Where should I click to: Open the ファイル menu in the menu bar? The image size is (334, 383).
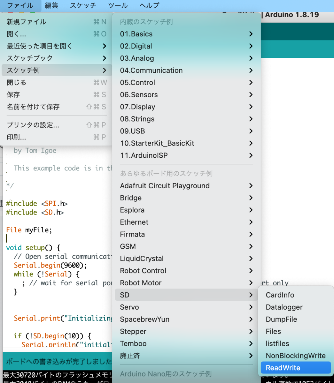[x=20, y=5]
